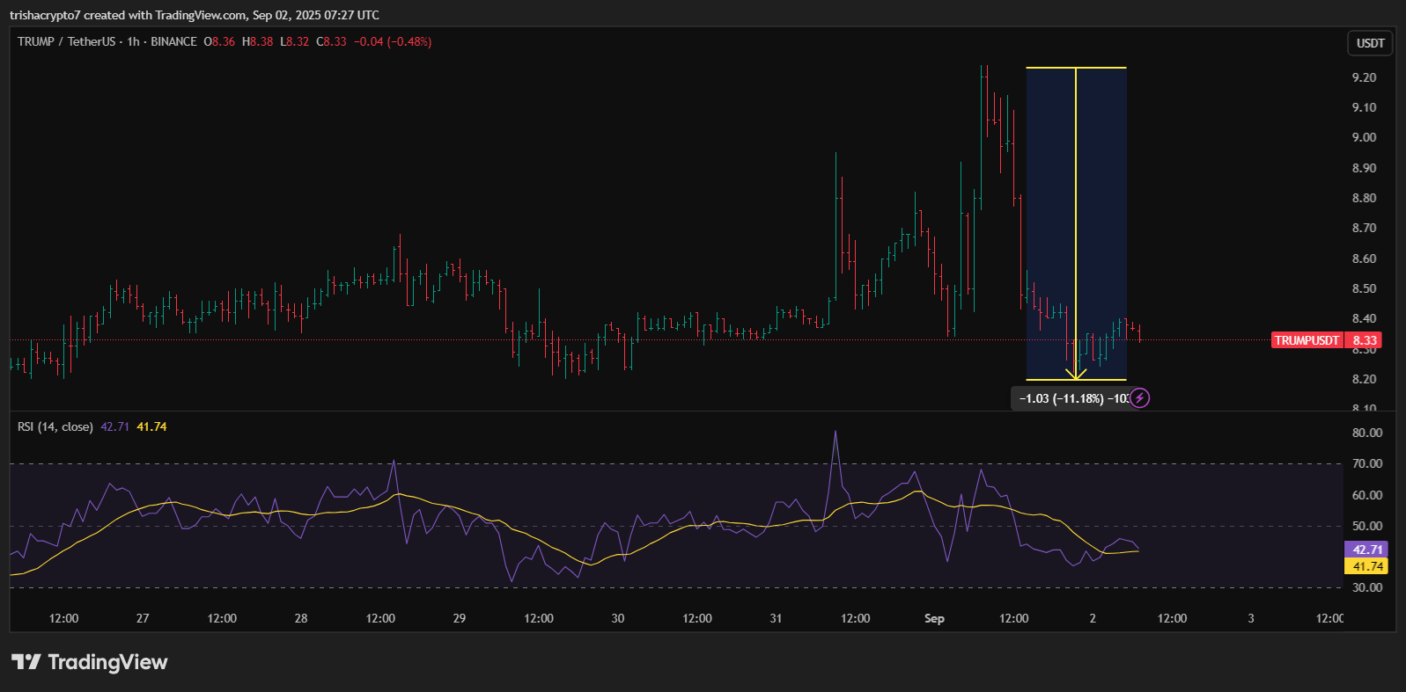Click the red TRUMPUSDT symbol label
The width and height of the screenshot is (1406, 692).
pos(1307,340)
